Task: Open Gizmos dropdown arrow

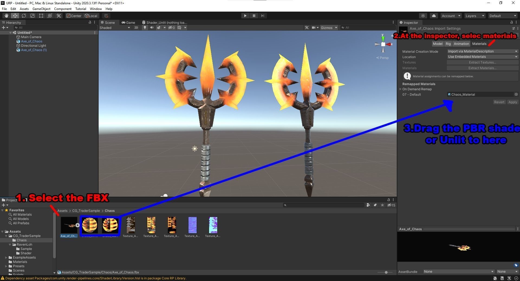Action: 336,28
